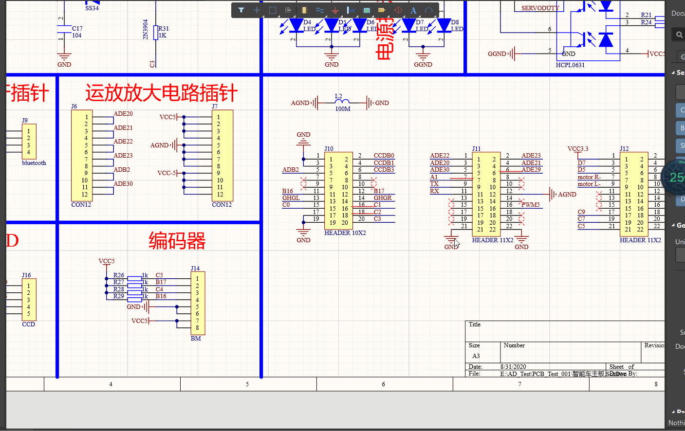Viewport: 685px width, 431px height.
Task: Toggle the 'B' selection filter button
Action: tap(681, 128)
